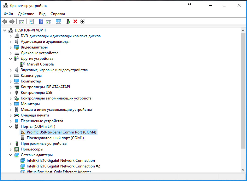Expand the Клавиатуры category
Image resolution: width=247 pixels, height=181 pixels.
coord(10,76)
